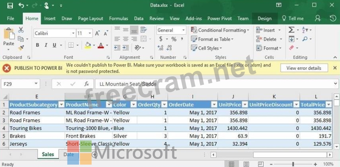Click the AutoSum sigma icon
The height and width of the screenshot is (167, 340).
(291, 30)
